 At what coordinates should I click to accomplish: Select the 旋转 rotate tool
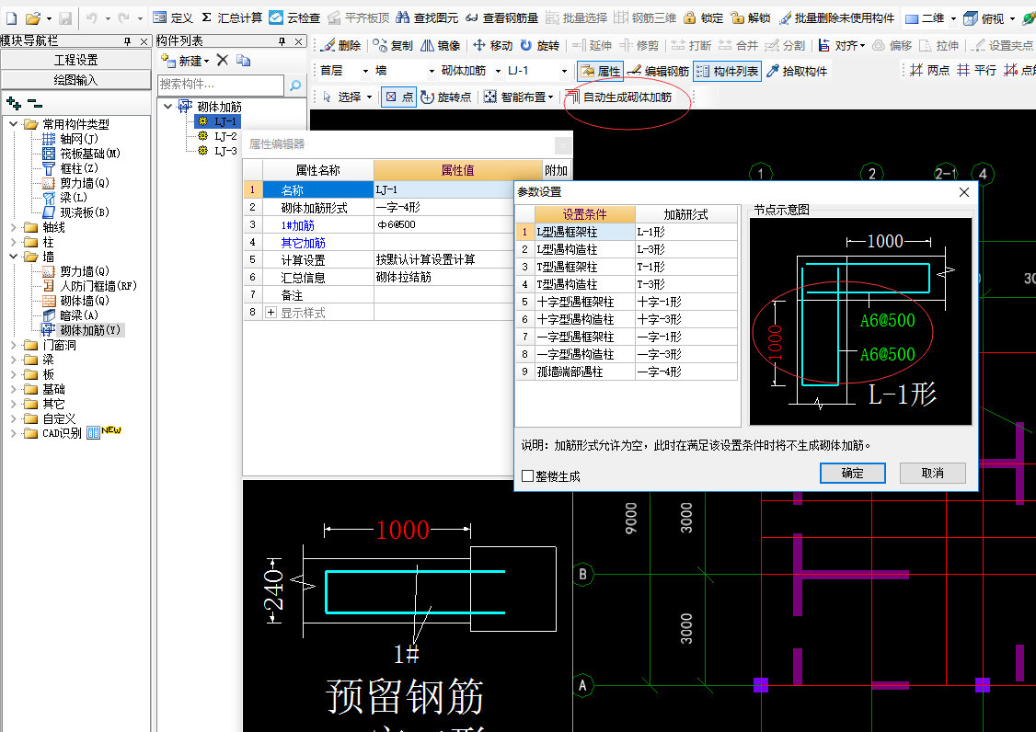click(x=540, y=46)
